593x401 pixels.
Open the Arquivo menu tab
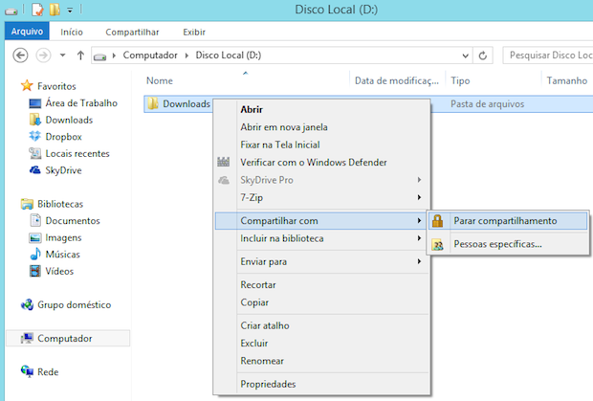tap(27, 32)
